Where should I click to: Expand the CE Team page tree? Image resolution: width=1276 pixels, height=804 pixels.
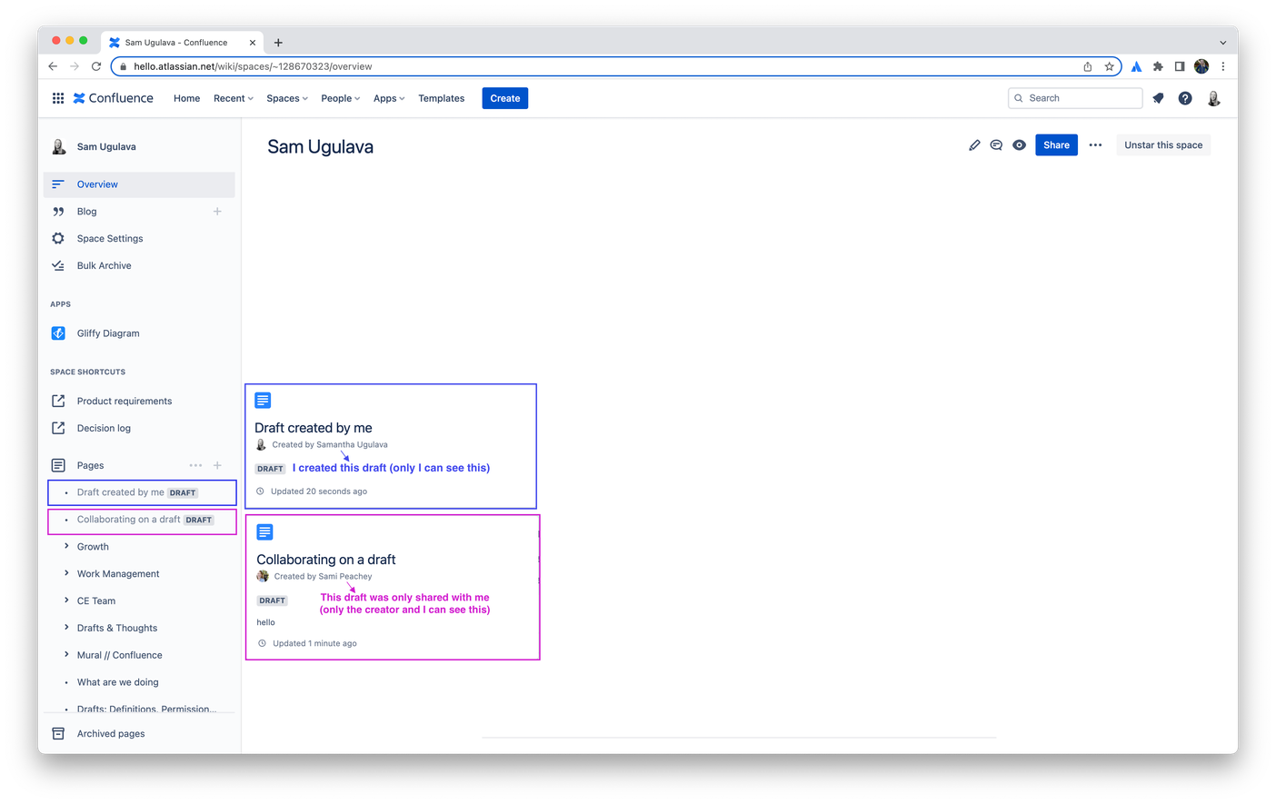pyautogui.click(x=66, y=601)
